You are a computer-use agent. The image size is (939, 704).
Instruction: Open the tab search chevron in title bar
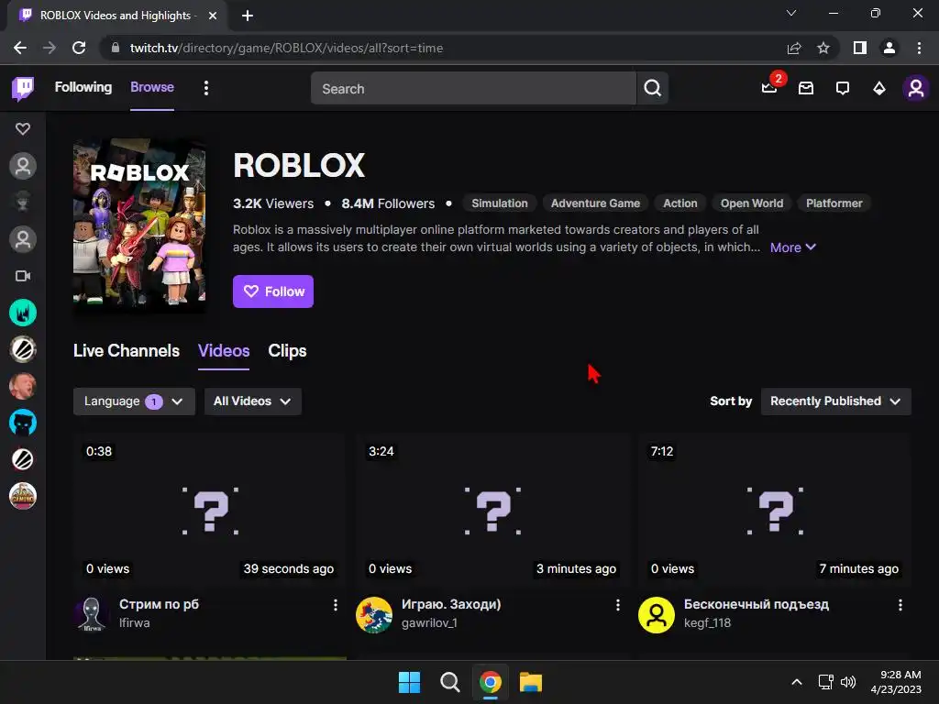pyautogui.click(x=791, y=13)
